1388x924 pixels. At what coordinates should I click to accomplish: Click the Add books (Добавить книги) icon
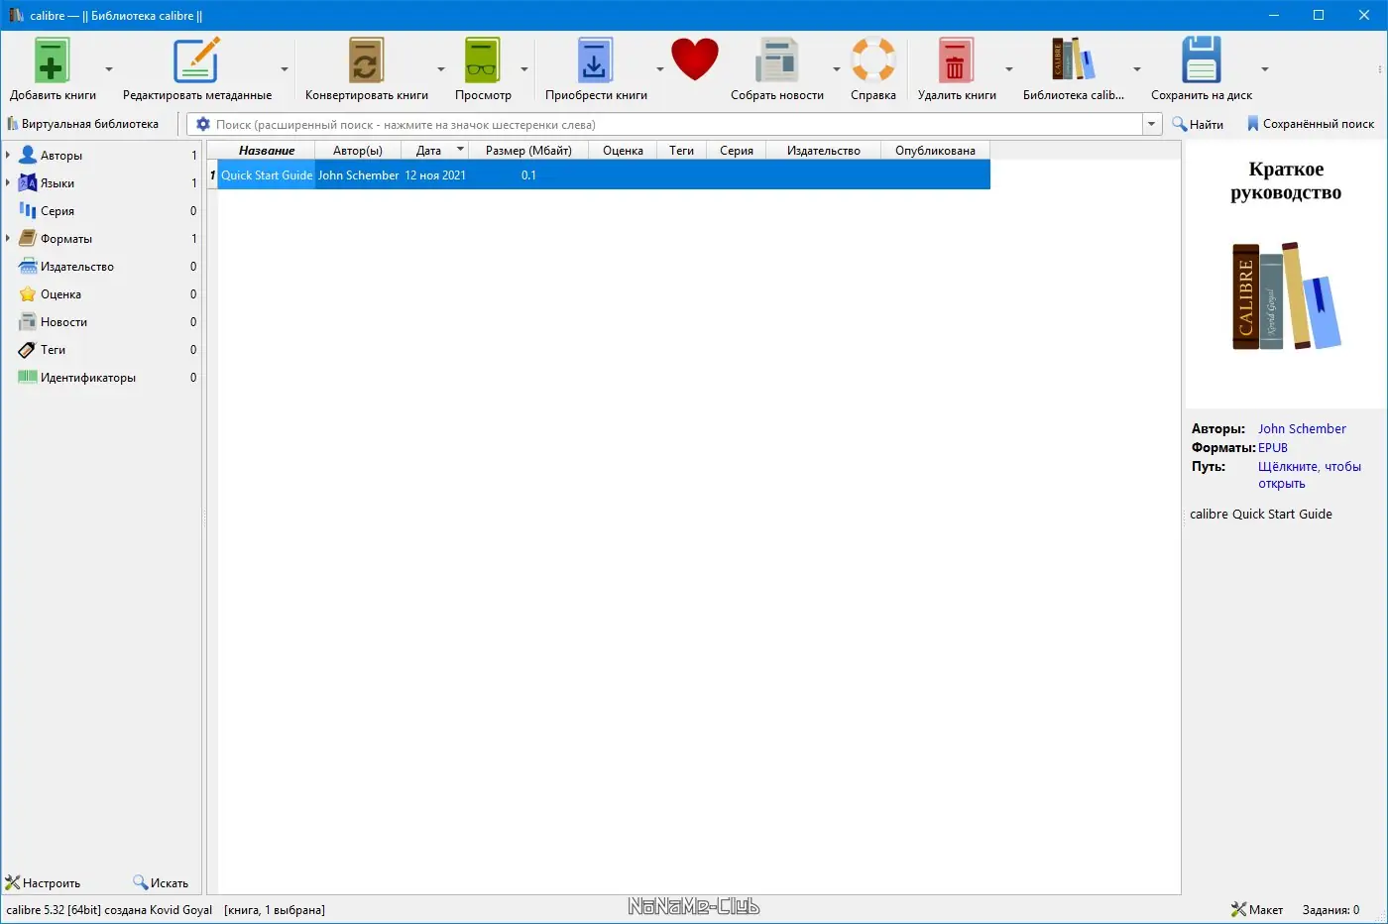click(x=53, y=60)
